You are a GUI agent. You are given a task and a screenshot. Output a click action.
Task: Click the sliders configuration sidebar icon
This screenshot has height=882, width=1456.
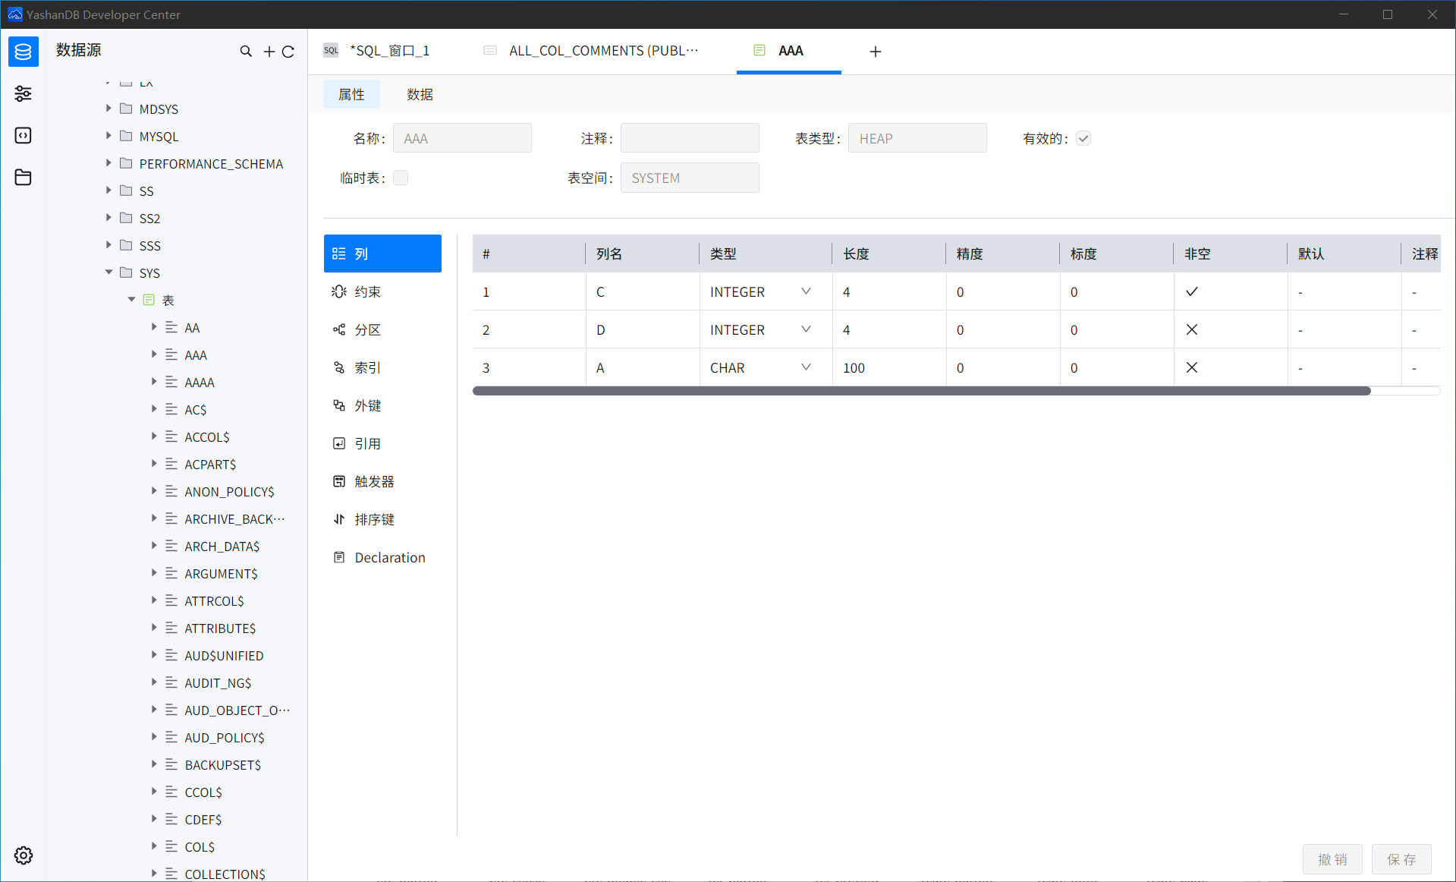24,93
